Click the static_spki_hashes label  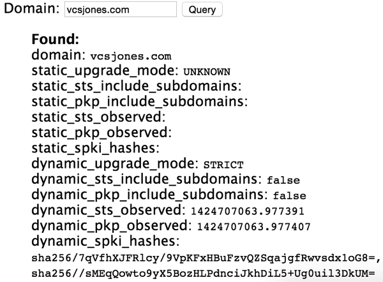pyautogui.click(x=96, y=148)
